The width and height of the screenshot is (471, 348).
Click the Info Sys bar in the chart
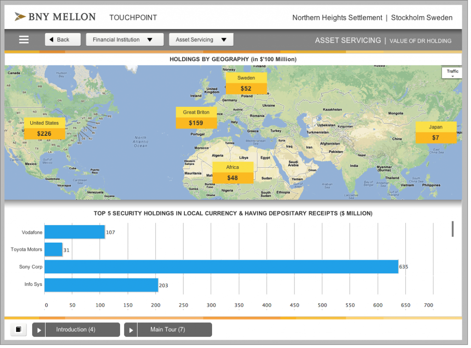pos(101,285)
